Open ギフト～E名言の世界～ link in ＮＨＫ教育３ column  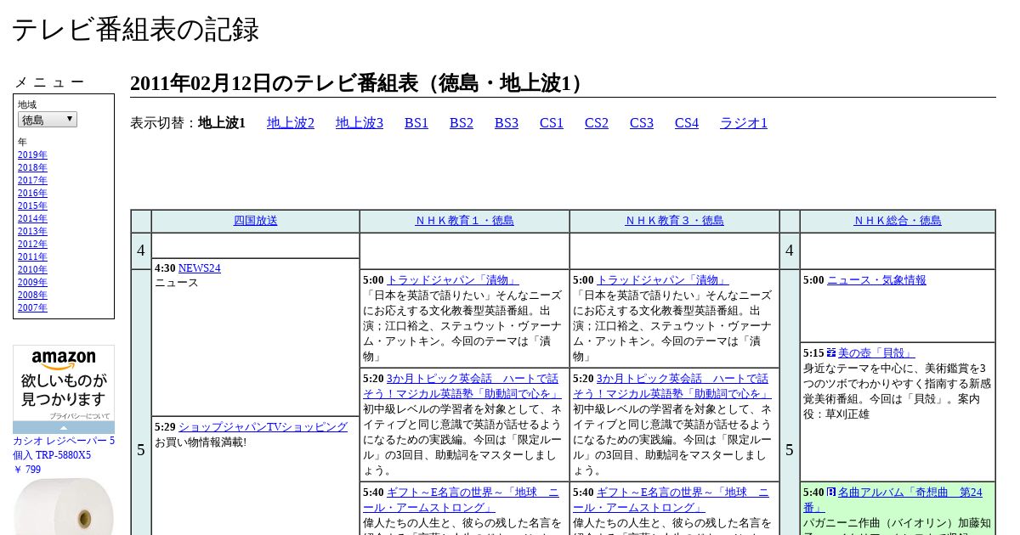pyautogui.click(x=672, y=500)
